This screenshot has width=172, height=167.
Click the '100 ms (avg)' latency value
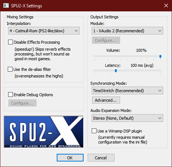tap(142, 65)
